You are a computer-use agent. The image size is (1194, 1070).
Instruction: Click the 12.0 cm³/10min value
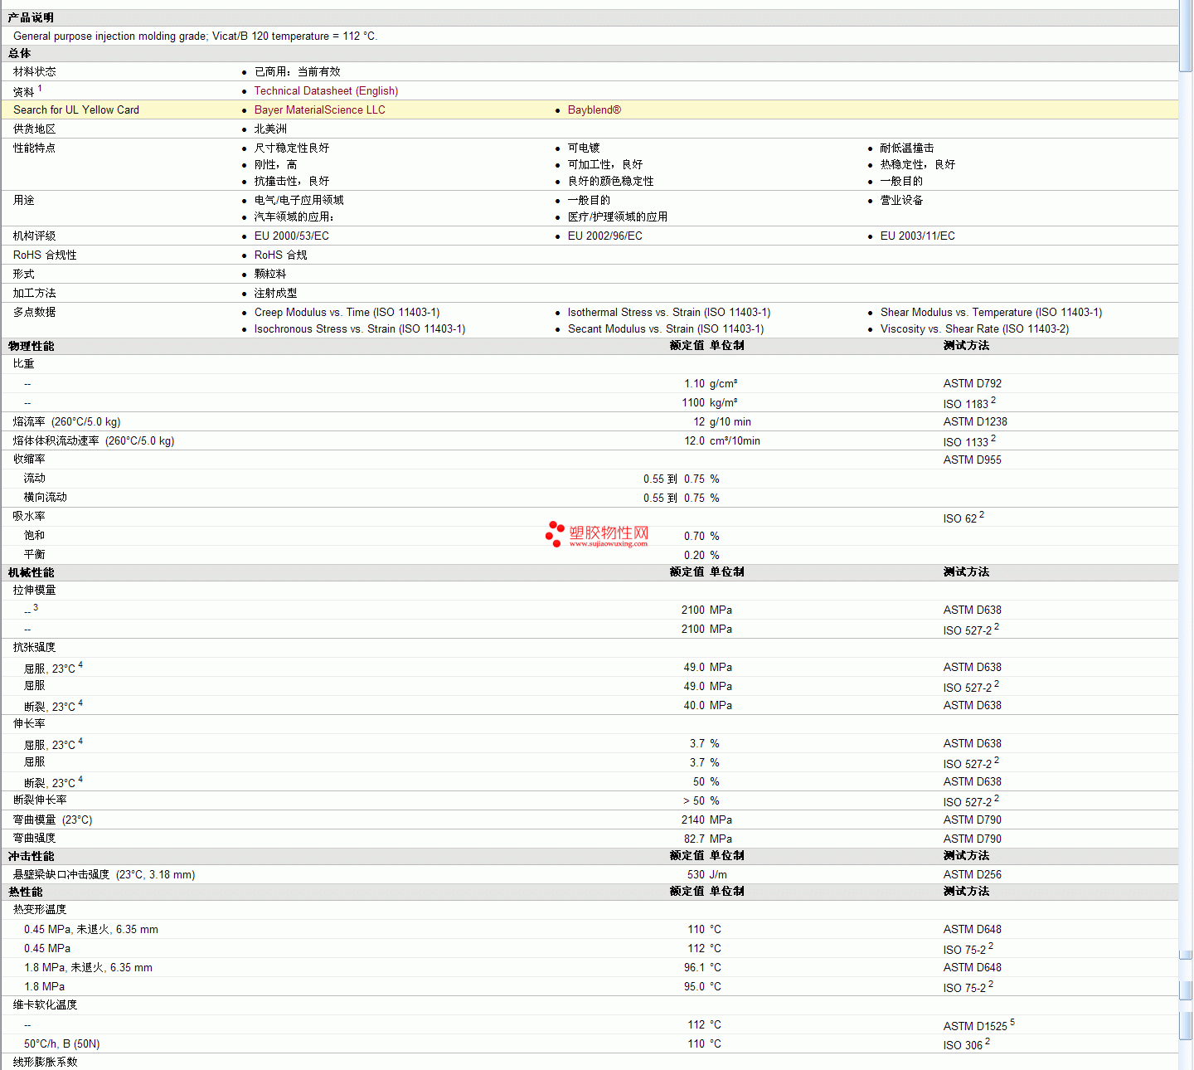click(722, 441)
